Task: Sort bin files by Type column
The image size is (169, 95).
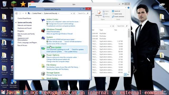Action: (101, 30)
